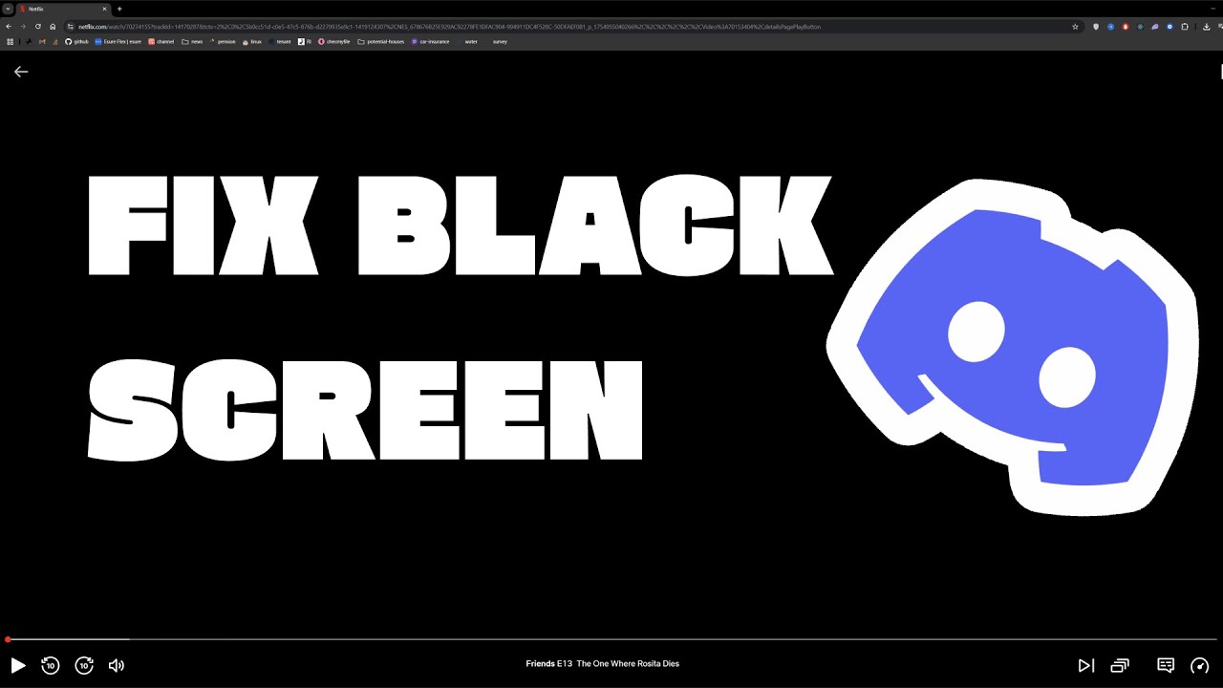Open the RI bookmark
The height and width of the screenshot is (688, 1223).
click(305, 42)
